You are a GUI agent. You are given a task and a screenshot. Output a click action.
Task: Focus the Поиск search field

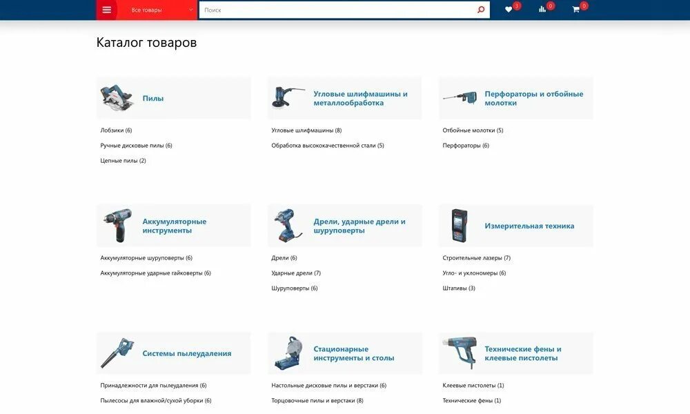[x=338, y=10]
